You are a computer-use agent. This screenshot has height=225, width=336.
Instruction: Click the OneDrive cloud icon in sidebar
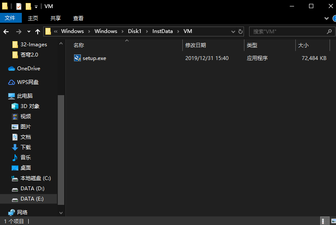(12, 69)
